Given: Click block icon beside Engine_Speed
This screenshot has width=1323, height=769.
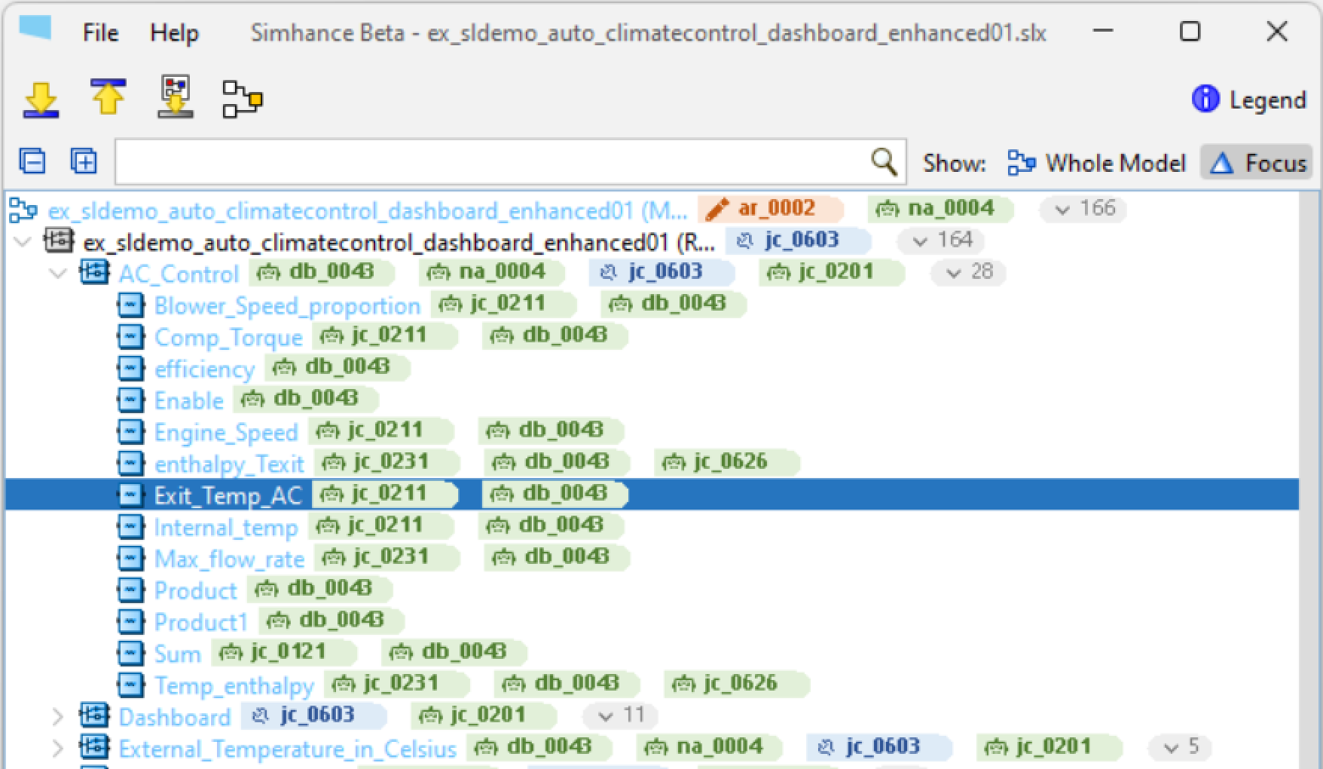Looking at the screenshot, I should tap(131, 432).
